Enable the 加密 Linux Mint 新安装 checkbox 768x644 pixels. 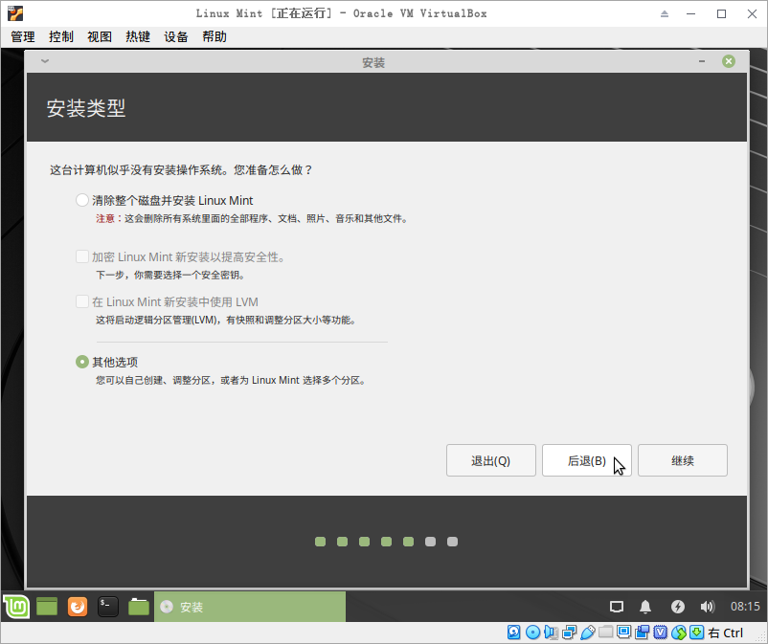tap(81, 256)
